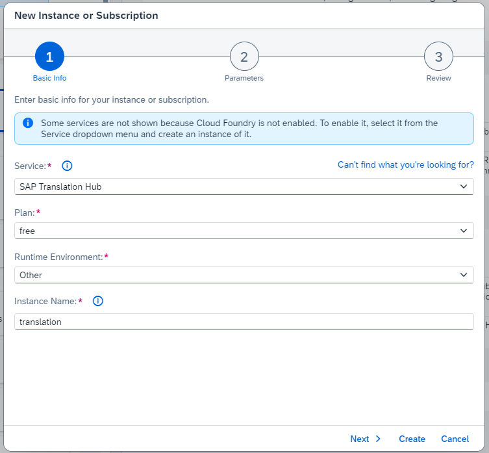Focus the Instance Name field containing translation

[x=244, y=322]
